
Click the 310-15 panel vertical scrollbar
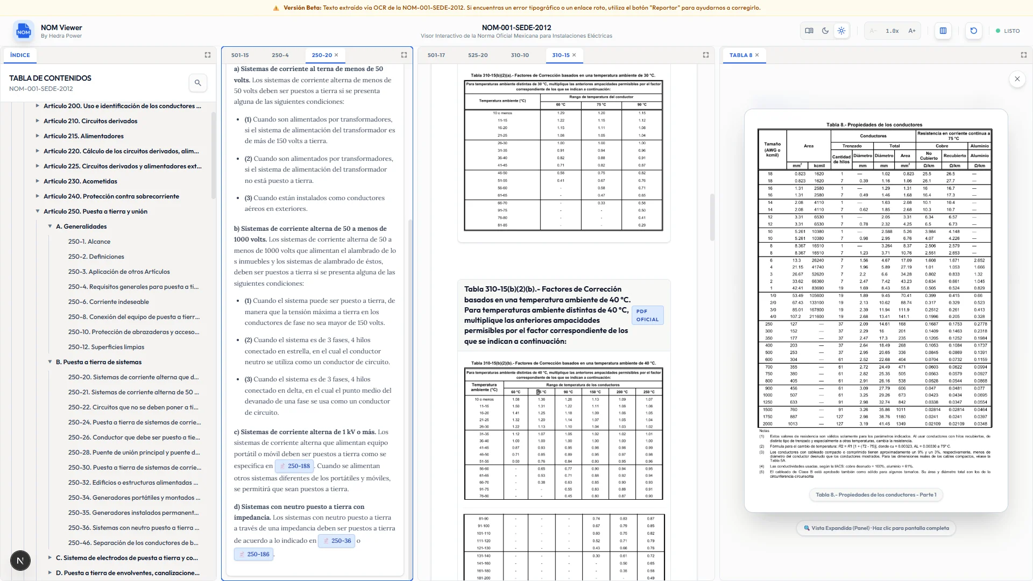point(712,217)
